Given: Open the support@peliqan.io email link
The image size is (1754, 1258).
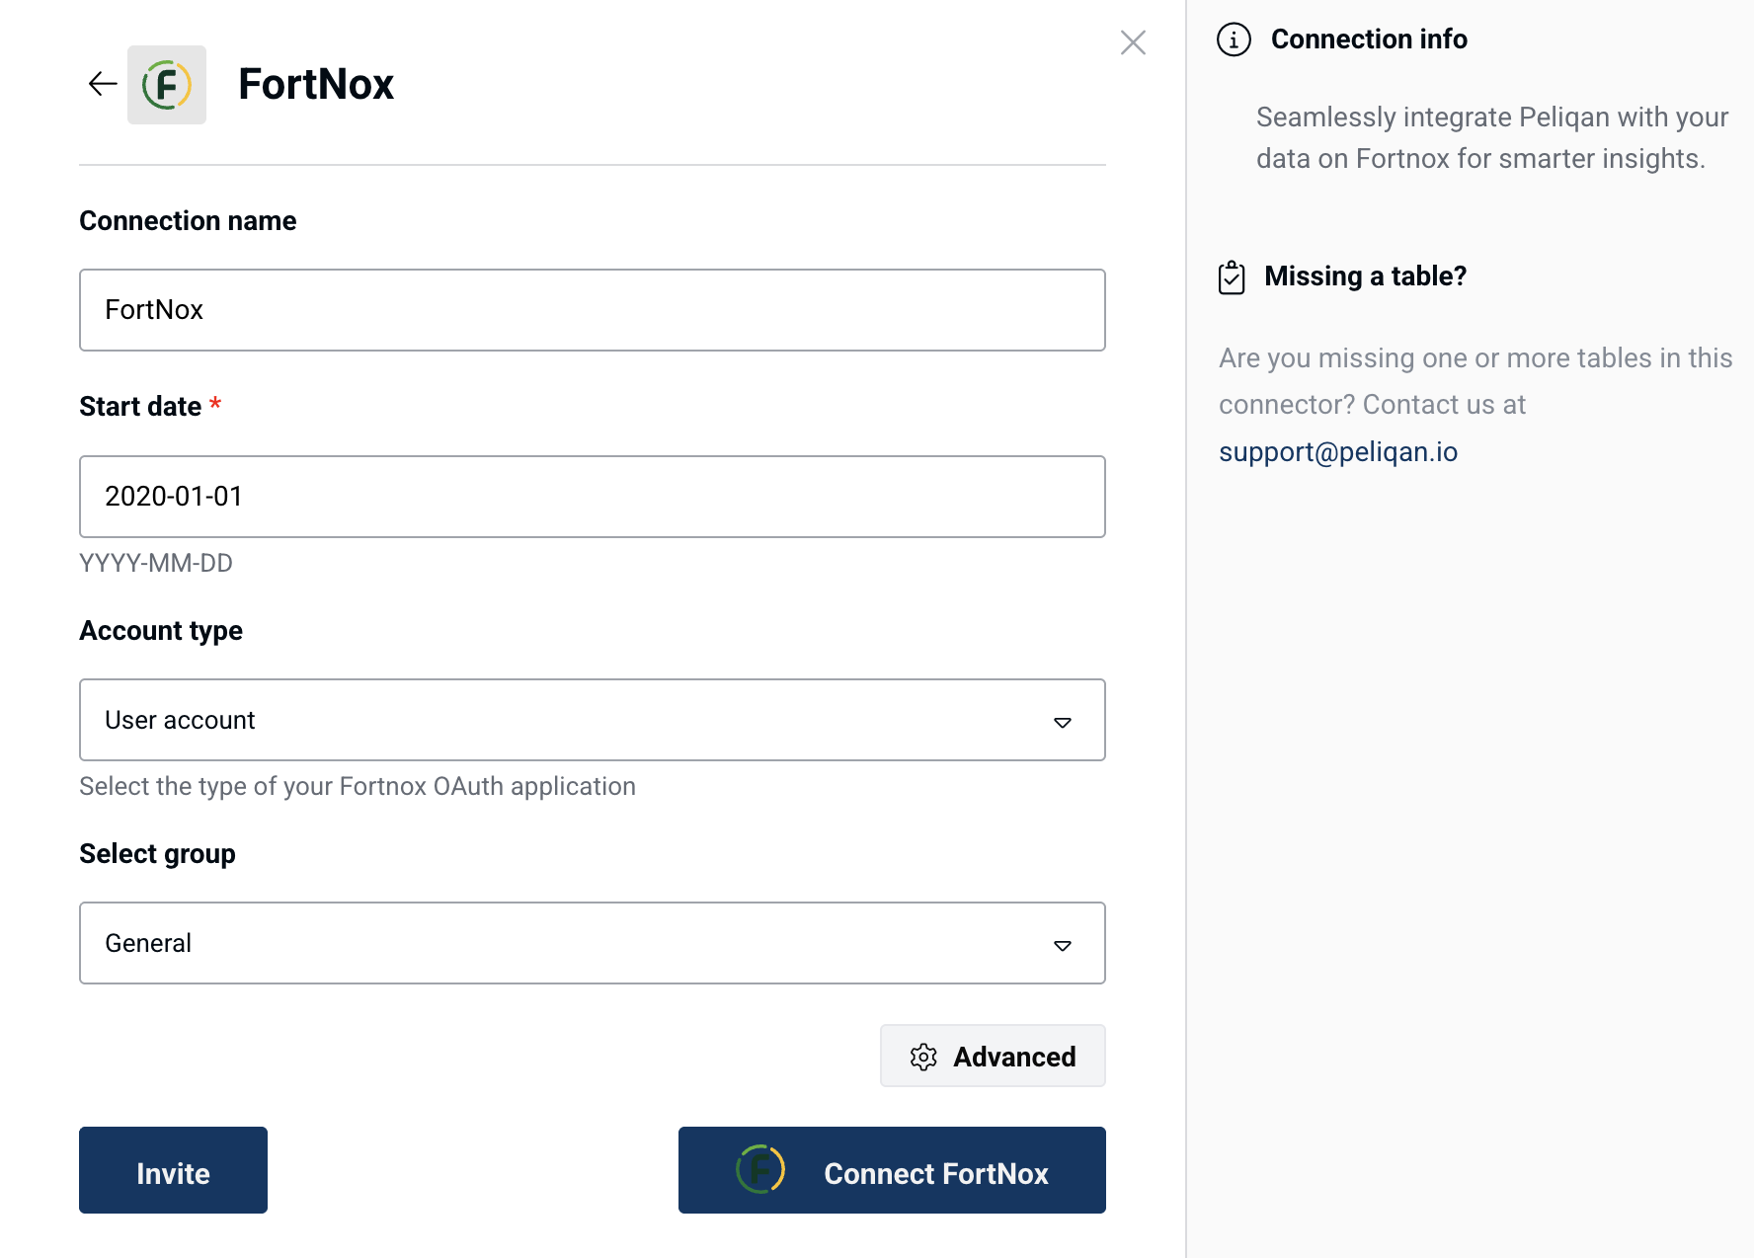Looking at the screenshot, I should (x=1338, y=451).
